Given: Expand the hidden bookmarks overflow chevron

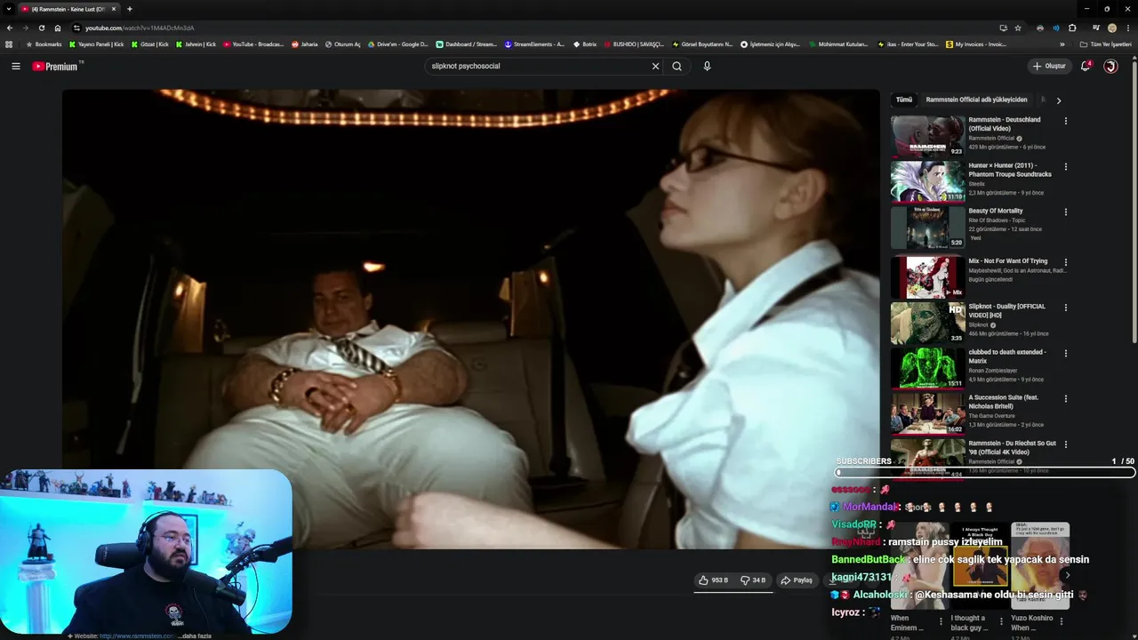Looking at the screenshot, I should (x=1062, y=44).
